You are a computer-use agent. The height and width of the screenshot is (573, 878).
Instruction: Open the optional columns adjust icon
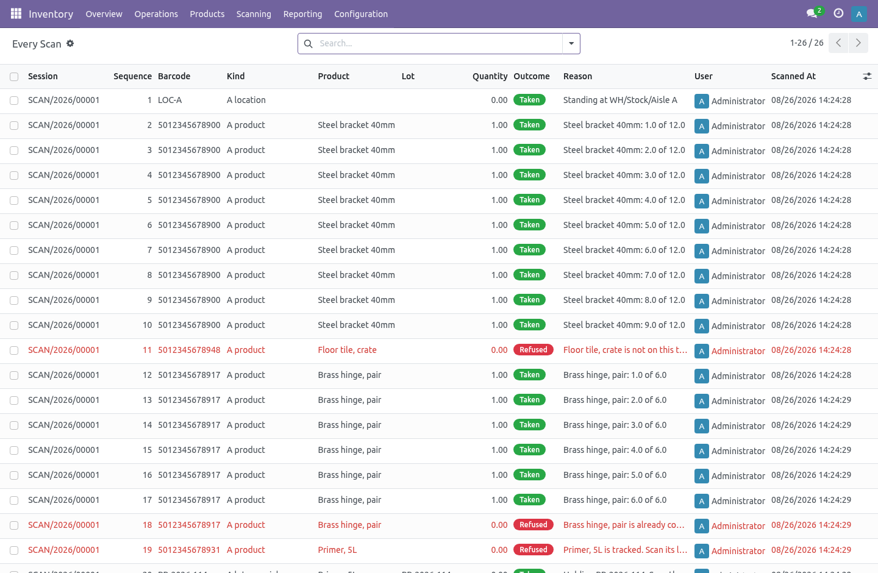pyautogui.click(x=867, y=76)
